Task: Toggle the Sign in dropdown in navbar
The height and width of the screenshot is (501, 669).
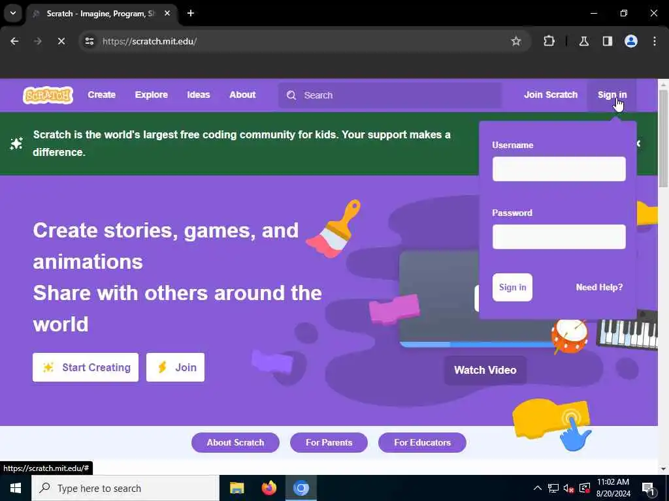Action: tap(612, 95)
